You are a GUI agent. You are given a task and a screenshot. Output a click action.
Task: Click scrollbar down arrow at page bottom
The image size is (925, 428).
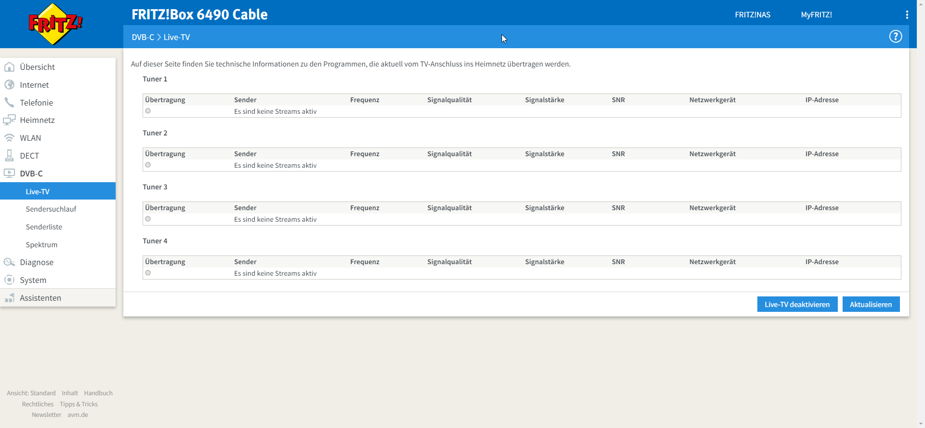point(921,424)
